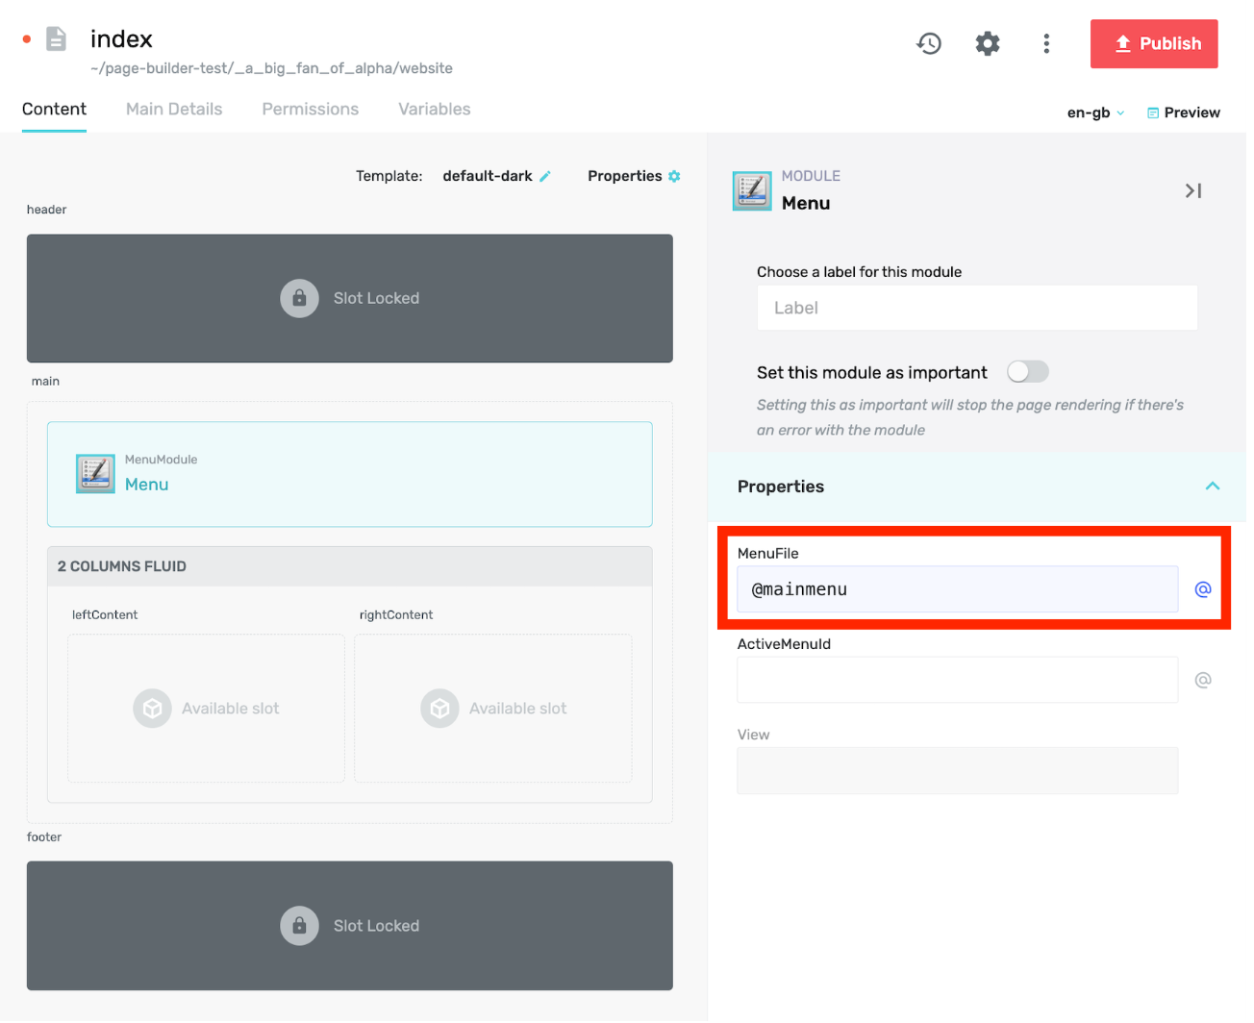The image size is (1254, 1023).
Task: Open page settings gear icon
Action: [x=988, y=43]
